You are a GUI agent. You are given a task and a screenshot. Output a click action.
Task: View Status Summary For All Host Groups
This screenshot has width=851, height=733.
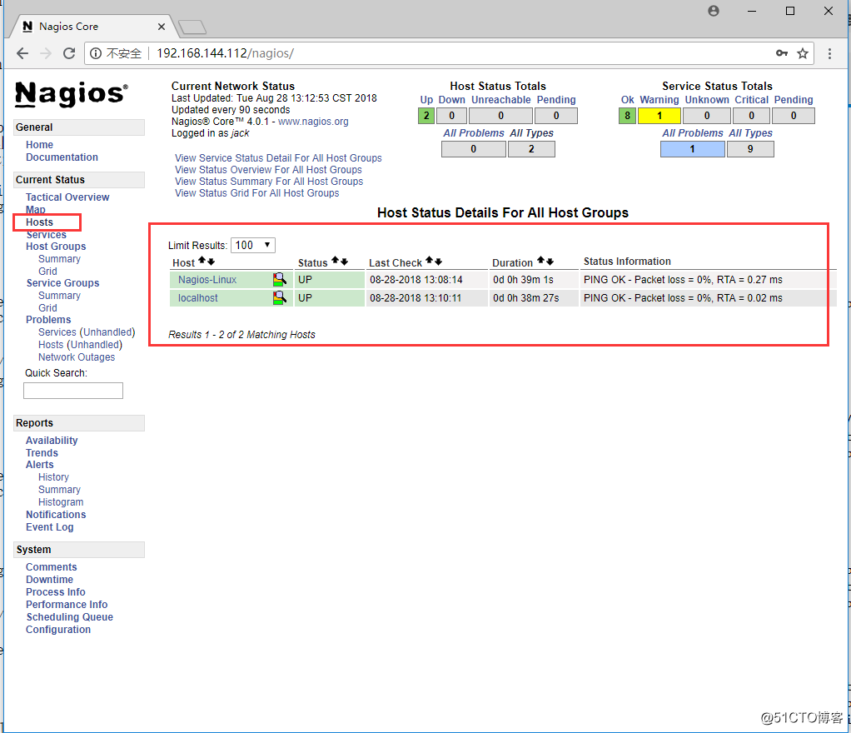269,182
